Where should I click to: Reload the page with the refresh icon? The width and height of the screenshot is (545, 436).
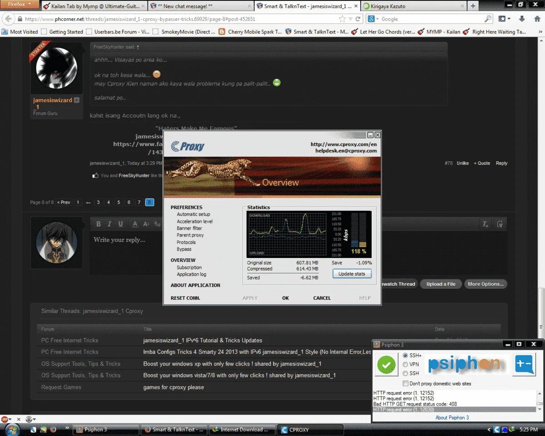pos(358,19)
